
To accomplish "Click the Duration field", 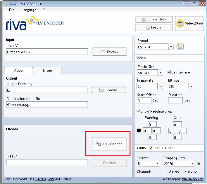I will (175, 100).
